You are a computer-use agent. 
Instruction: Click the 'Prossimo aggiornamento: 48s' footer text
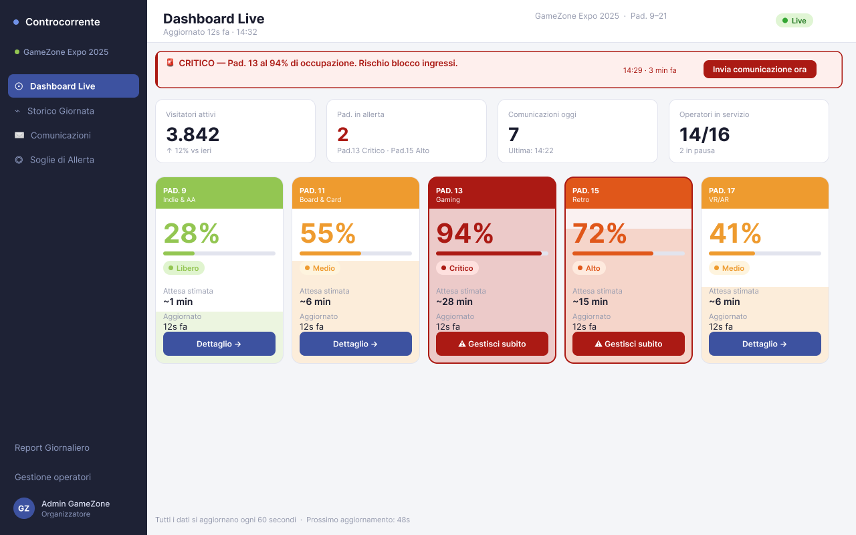point(358,520)
